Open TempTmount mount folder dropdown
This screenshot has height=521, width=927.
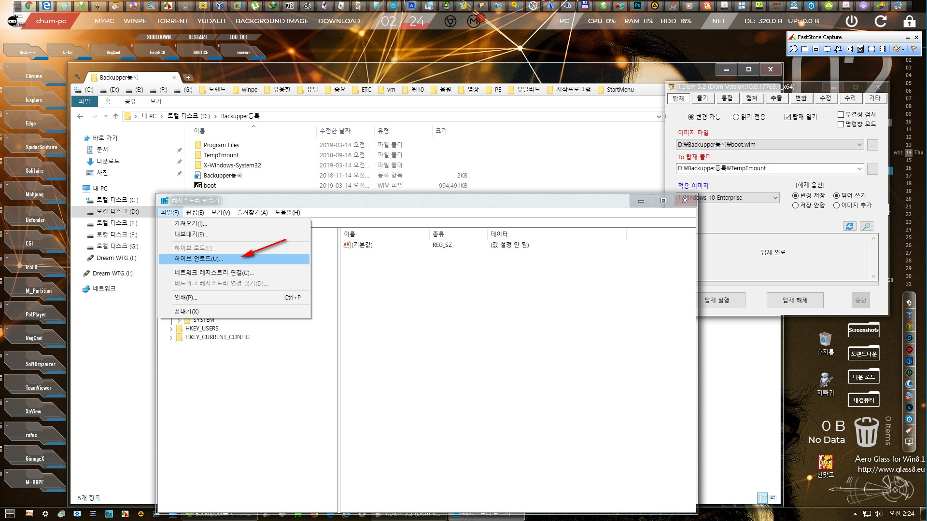[859, 168]
